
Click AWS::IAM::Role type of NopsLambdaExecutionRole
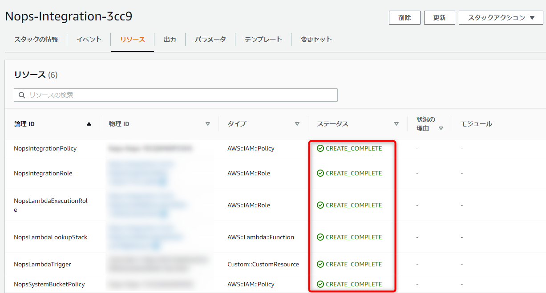pos(249,205)
